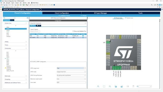Zoom out of the chip pinout view
The image size is (163, 92).
[110, 86]
